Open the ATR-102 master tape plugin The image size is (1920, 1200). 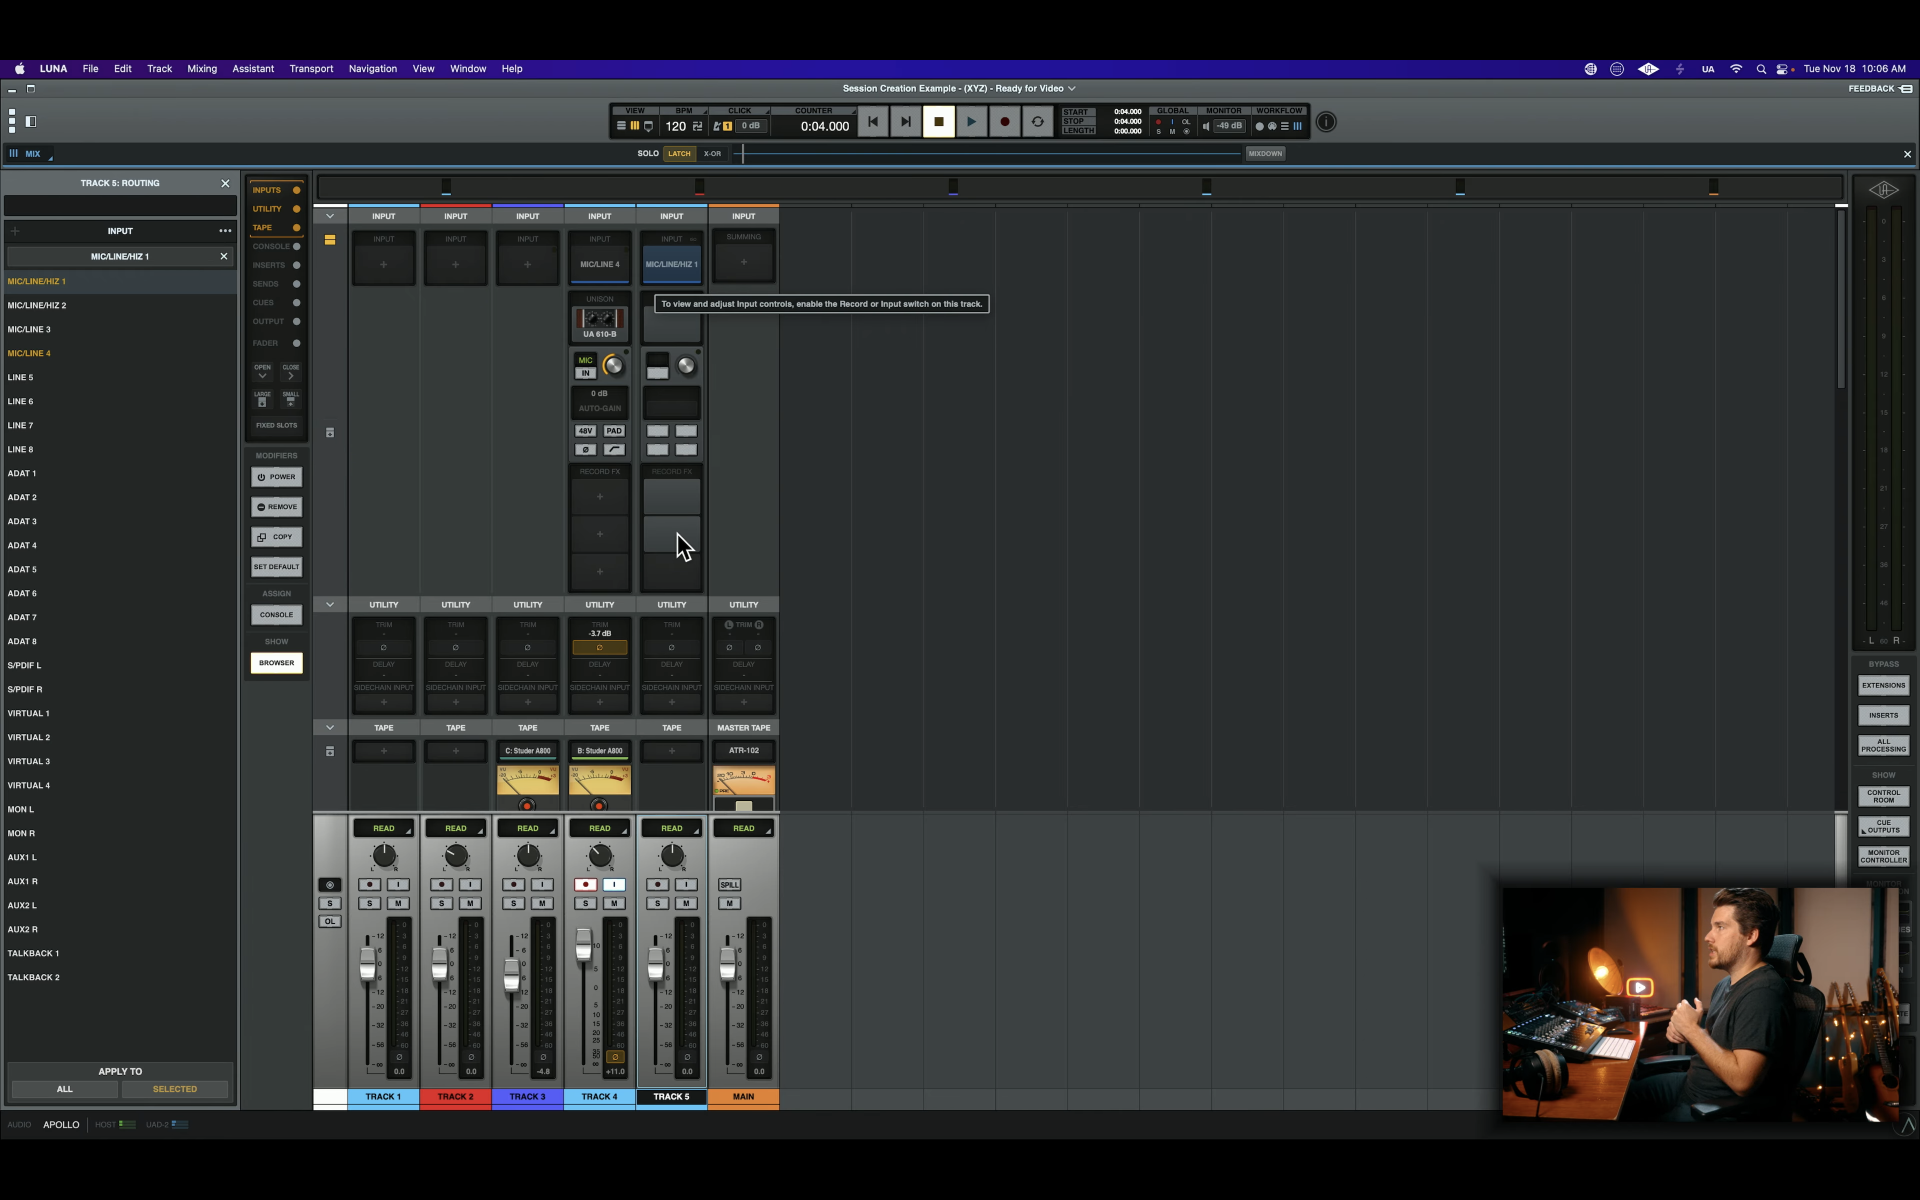(x=744, y=750)
